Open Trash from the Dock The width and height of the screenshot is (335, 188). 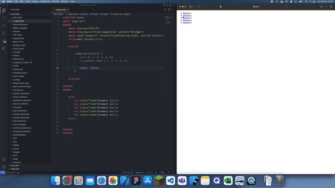(280, 181)
